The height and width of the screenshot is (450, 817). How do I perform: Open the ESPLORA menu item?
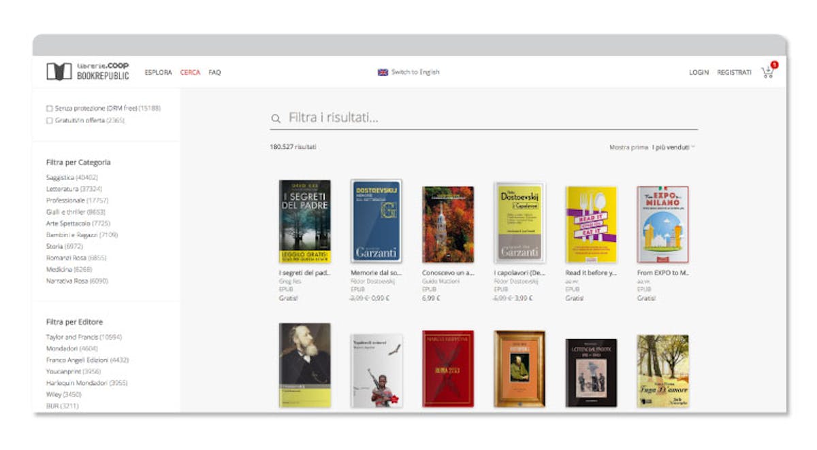159,72
